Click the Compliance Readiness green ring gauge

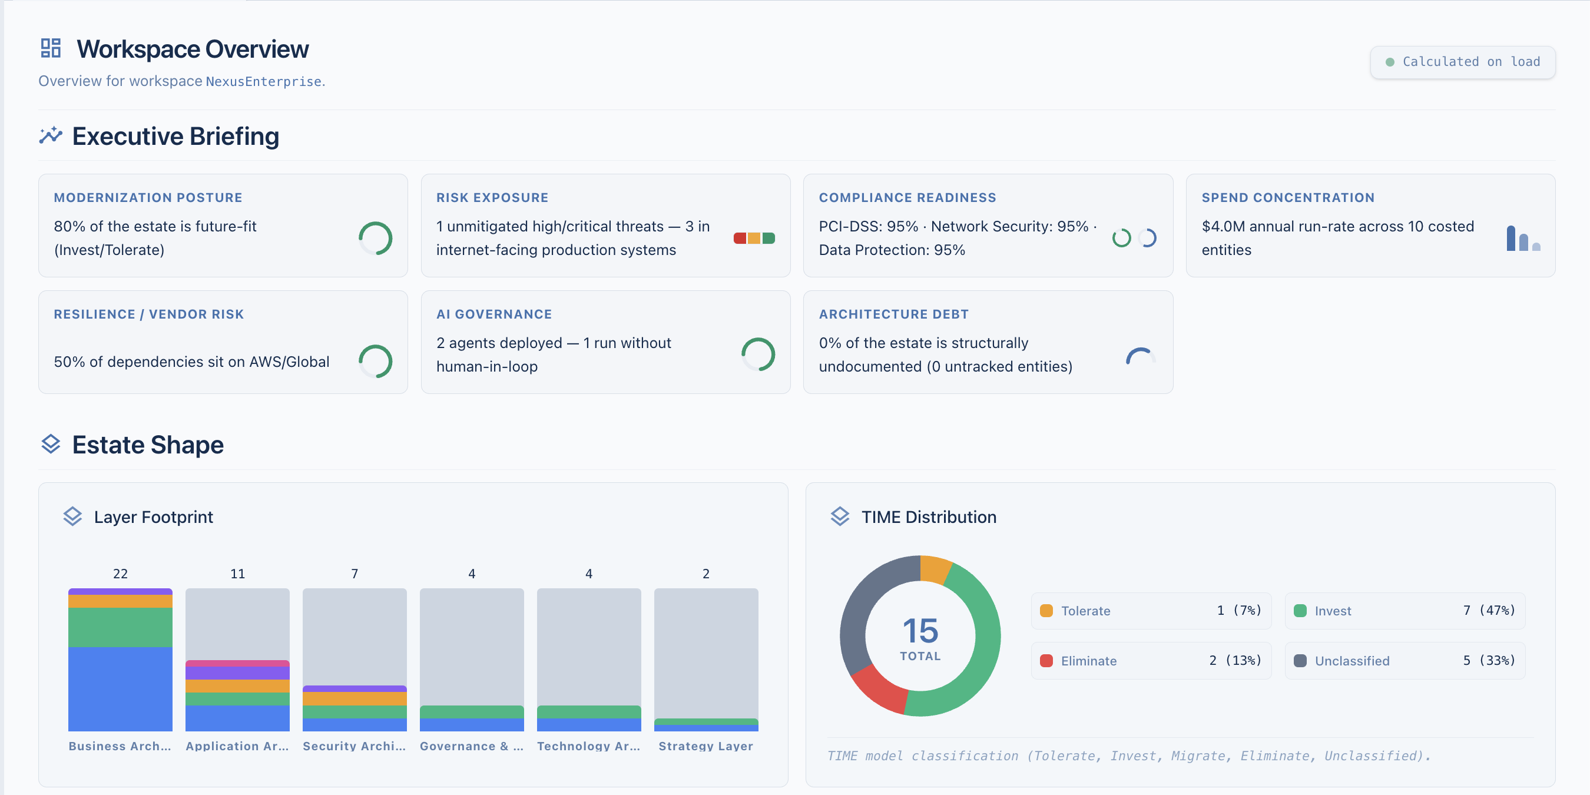1121,238
